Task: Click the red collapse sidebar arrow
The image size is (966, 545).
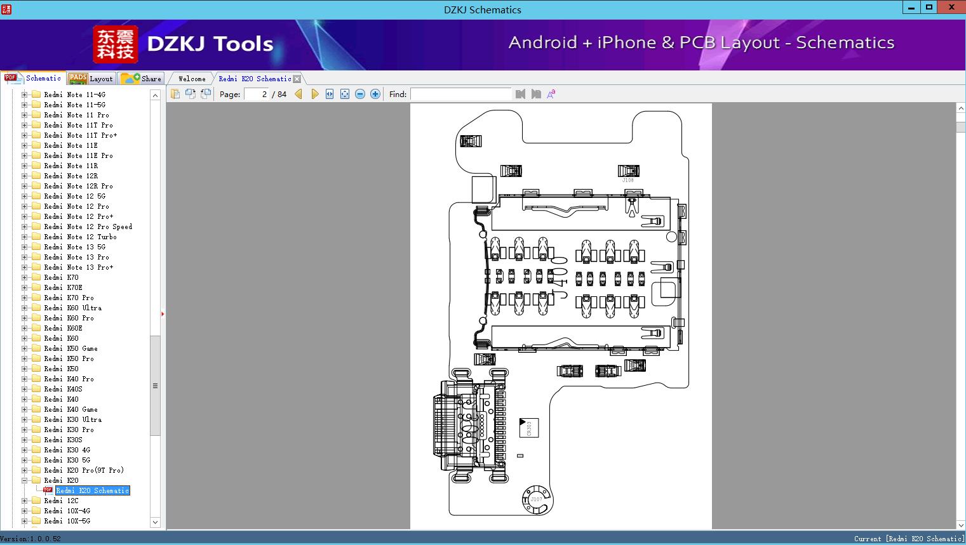Action: (163, 313)
